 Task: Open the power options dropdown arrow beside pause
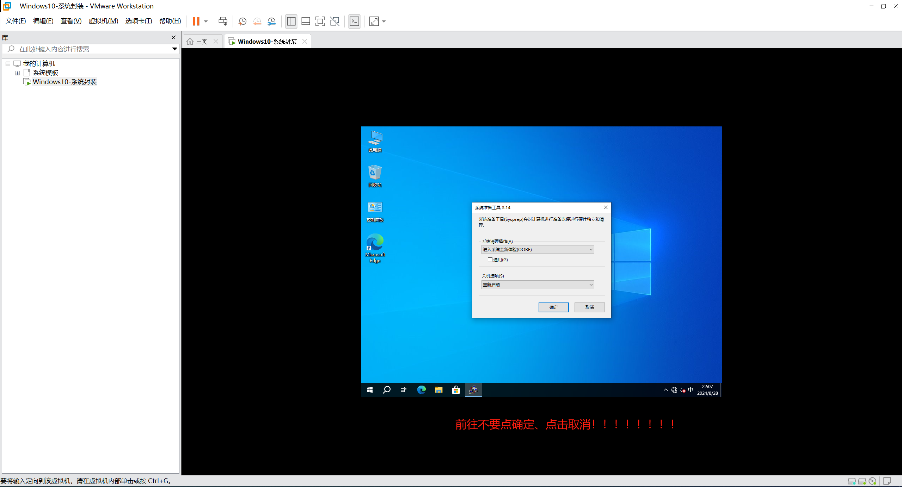tap(206, 21)
